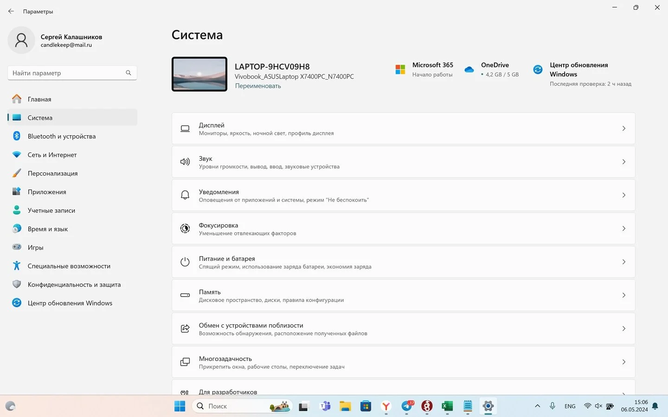The height and width of the screenshot is (417, 668).
Task: Click the candlekeep@mail.ru email text
Action: [66, 45]
